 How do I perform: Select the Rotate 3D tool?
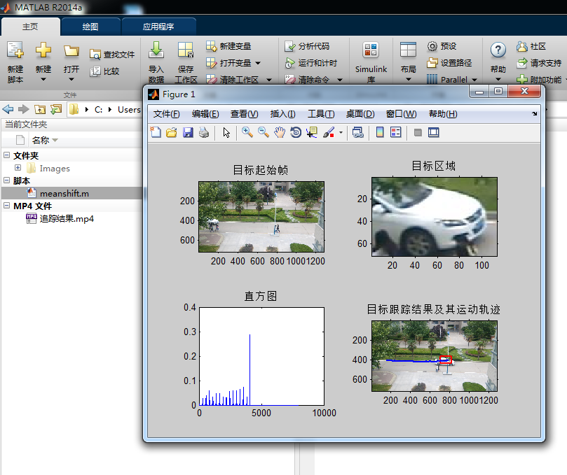pos(296,132)
